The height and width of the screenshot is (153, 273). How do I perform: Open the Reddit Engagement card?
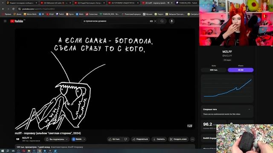pos(209,138)
